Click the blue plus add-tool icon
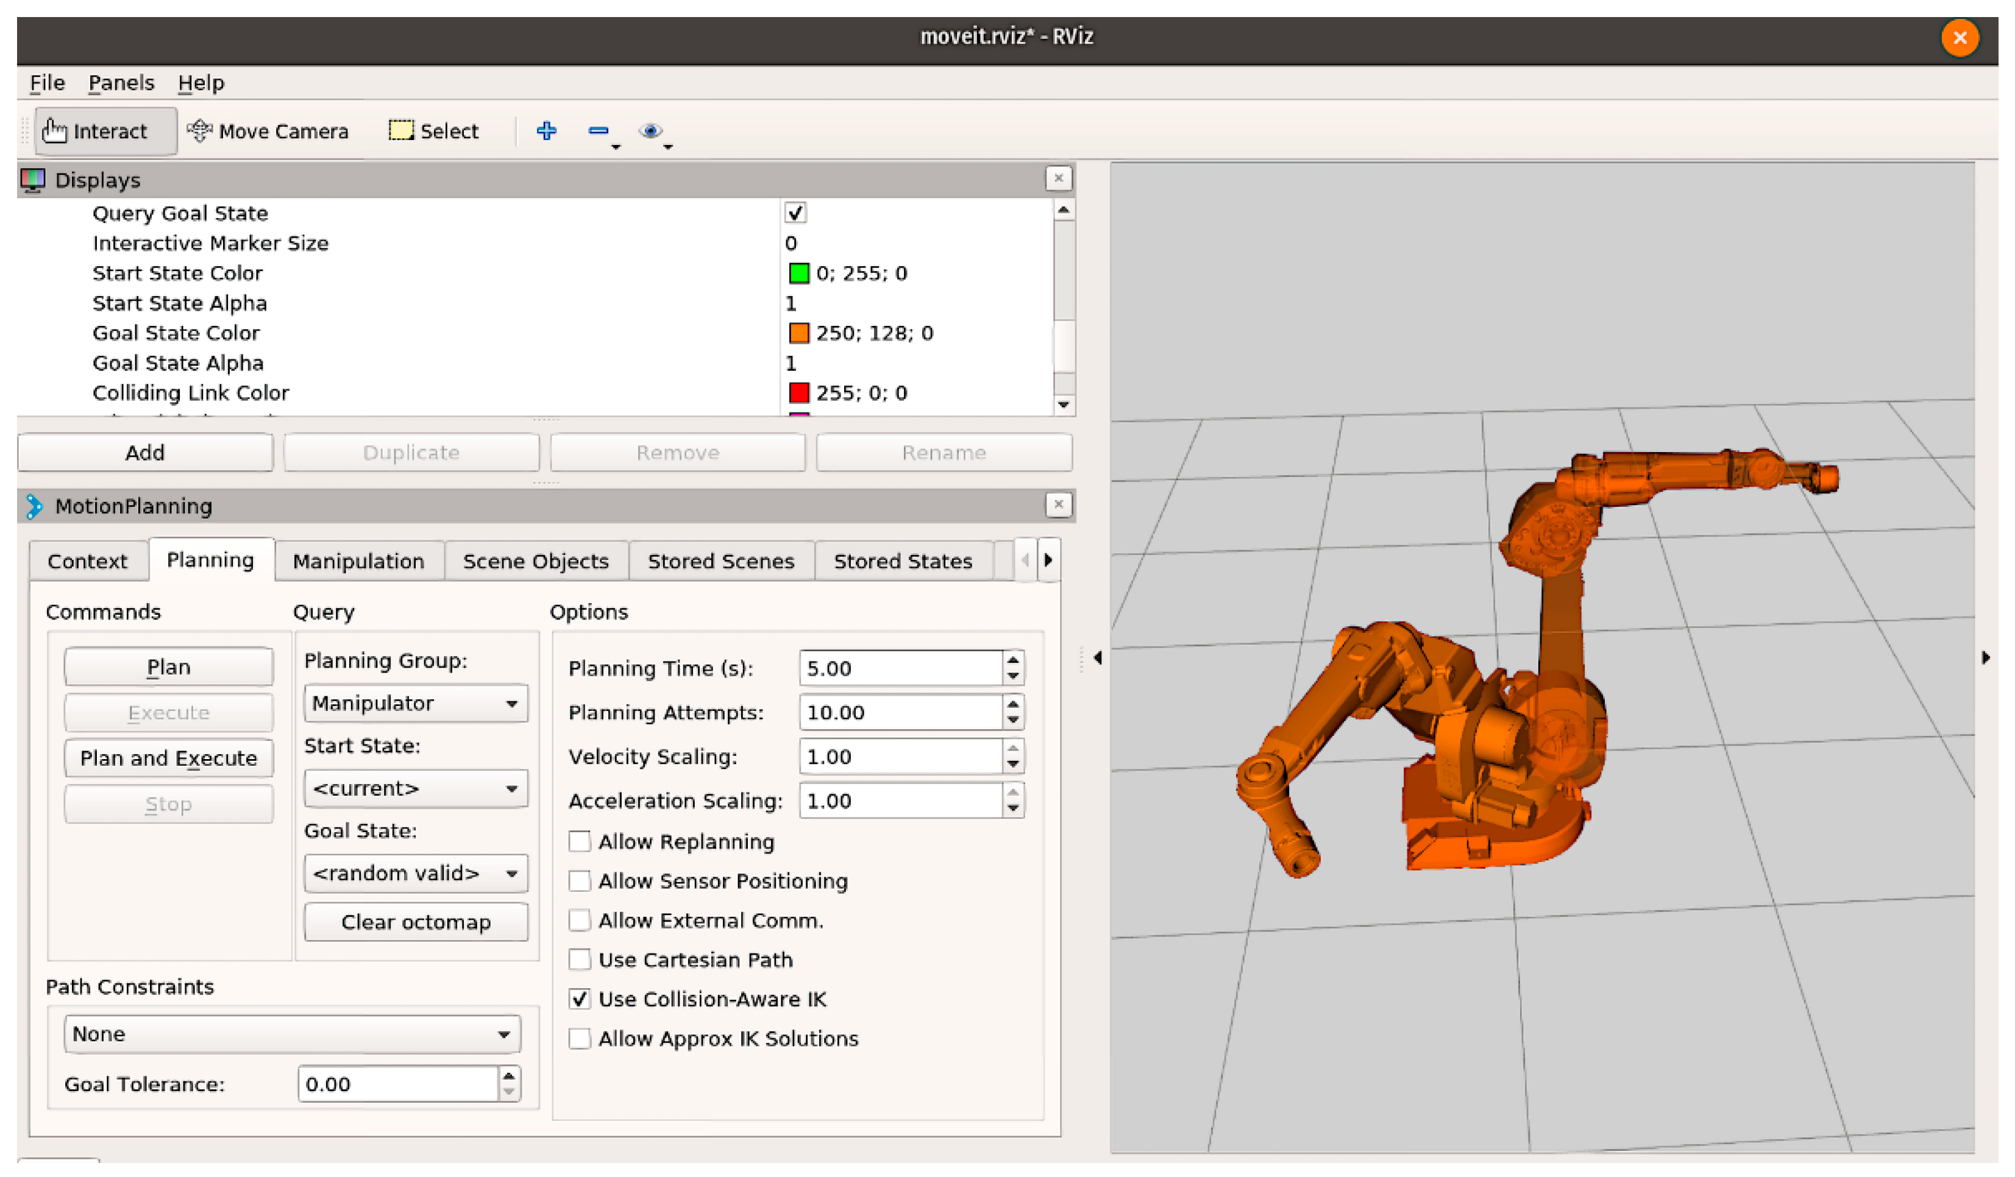This screenshot has height=1177, width=2015. [546, 131]
